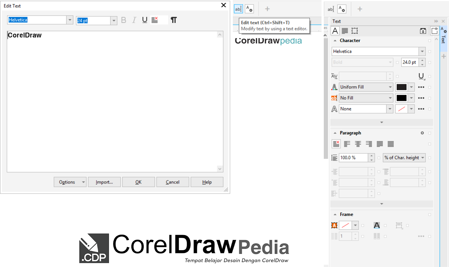Screen dimensions: 449x267
Task: Click the Text properties icon above the Text docker
Action: coord(342,9)
